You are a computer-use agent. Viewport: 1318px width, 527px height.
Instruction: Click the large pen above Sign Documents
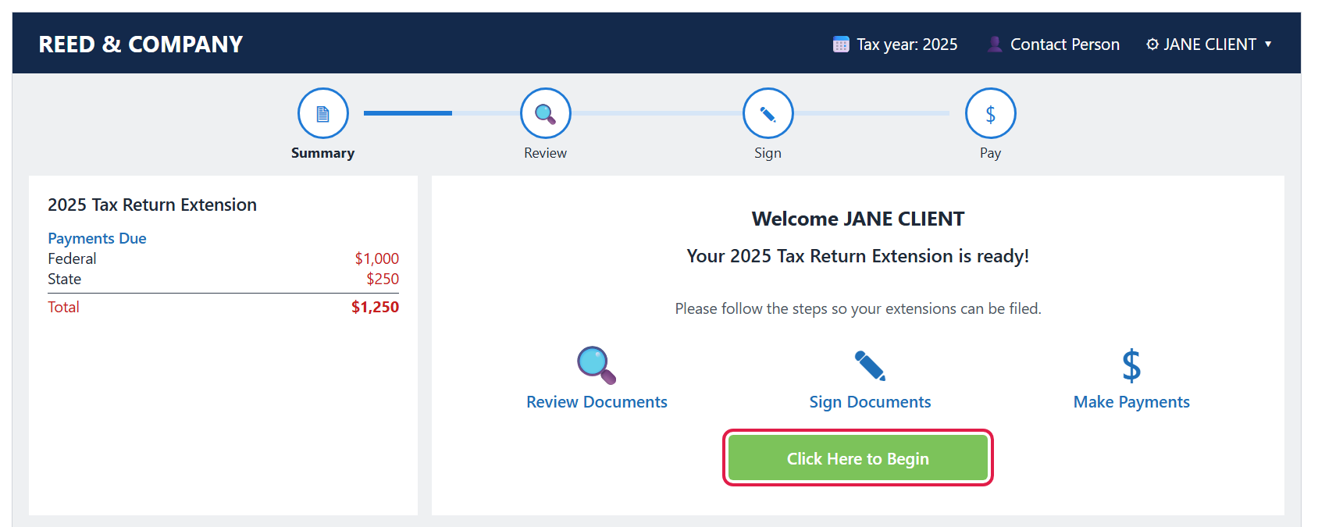pyautogui.click(x=870, y=365)
